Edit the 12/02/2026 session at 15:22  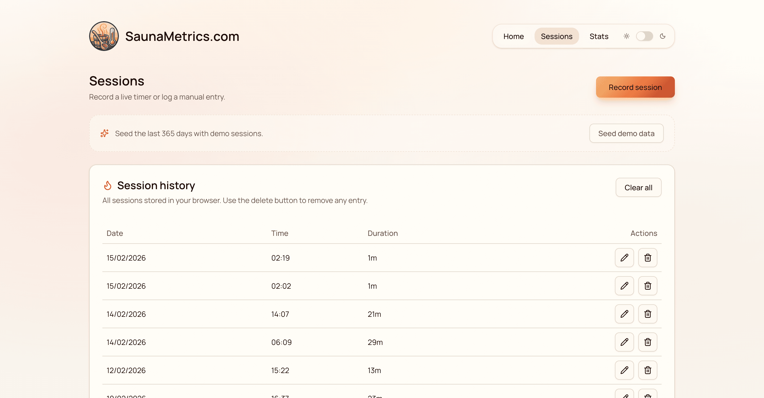tap(624, 370)
